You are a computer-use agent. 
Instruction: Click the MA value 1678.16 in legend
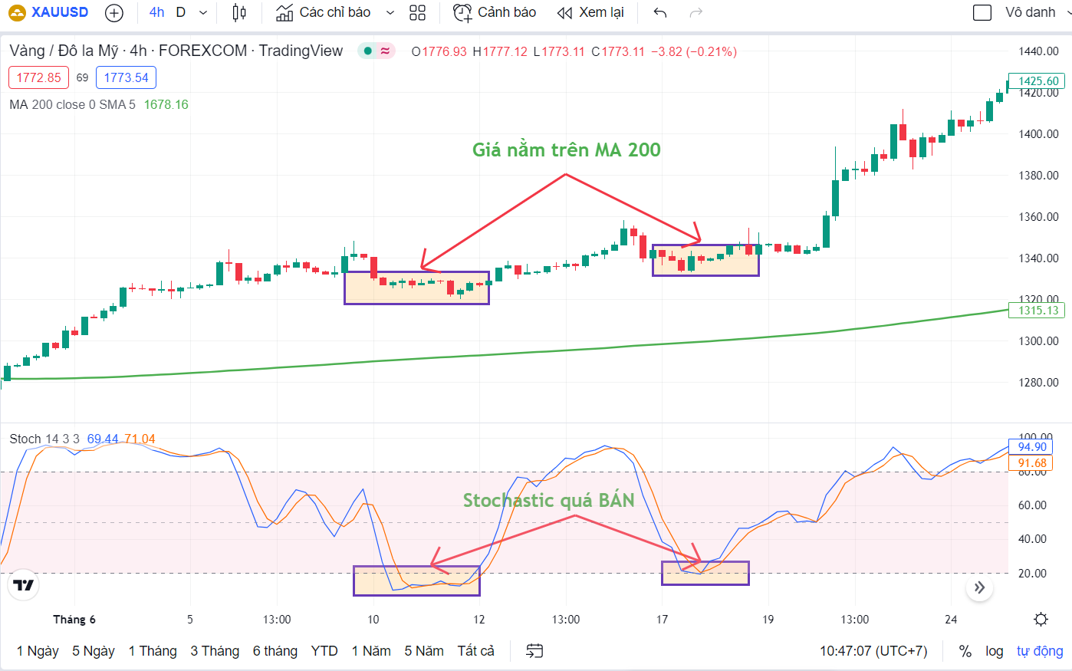pyautogui.click(x=166, y=104)
